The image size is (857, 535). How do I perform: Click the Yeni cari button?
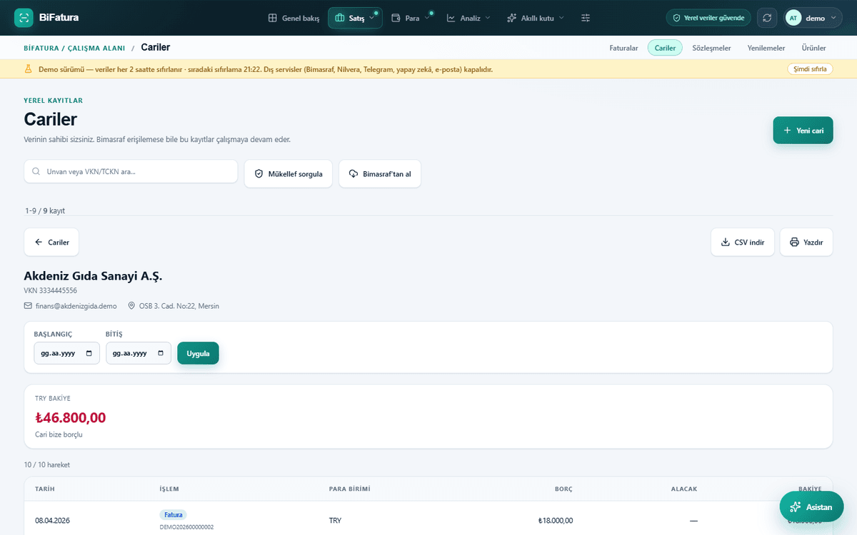click(803, 131)
